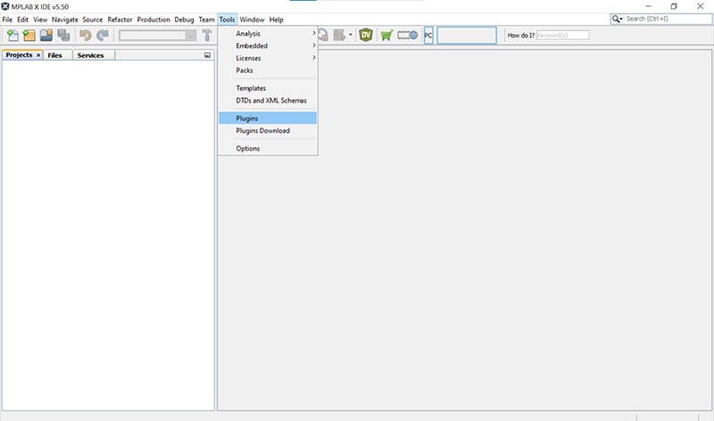
Task: Click the Open Project icon
Action: [46, 35]
